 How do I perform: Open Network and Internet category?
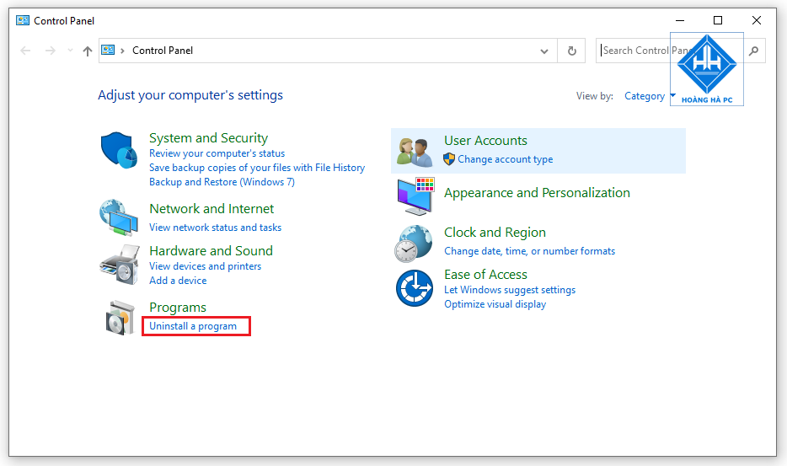211,209
